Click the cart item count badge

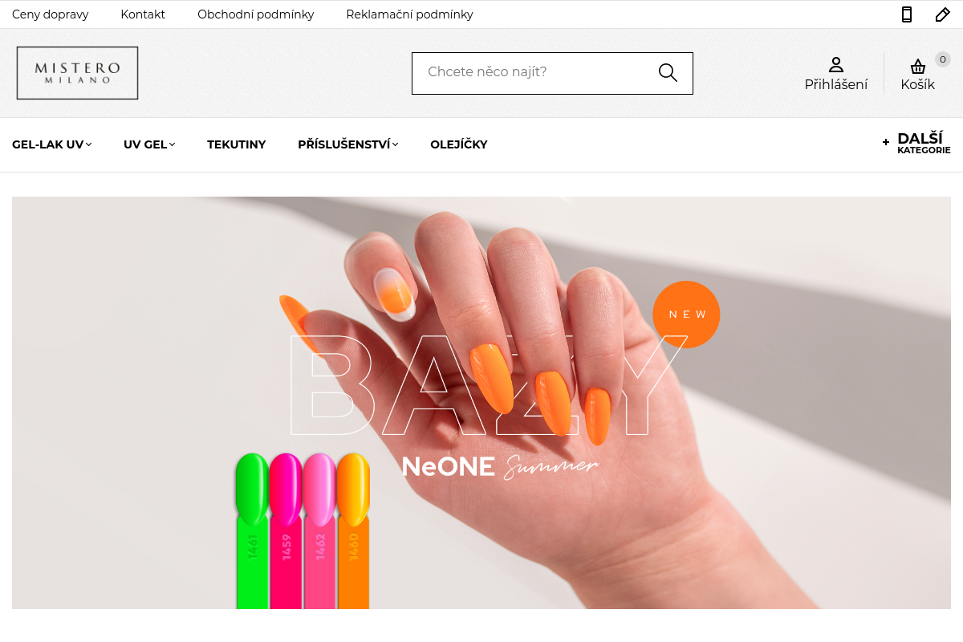943,59
